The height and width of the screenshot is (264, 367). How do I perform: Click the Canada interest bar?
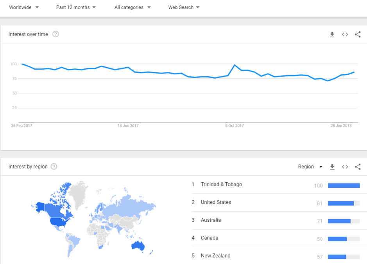(x=337, y=239)
